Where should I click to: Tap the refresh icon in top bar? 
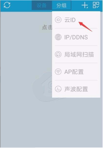7,5
